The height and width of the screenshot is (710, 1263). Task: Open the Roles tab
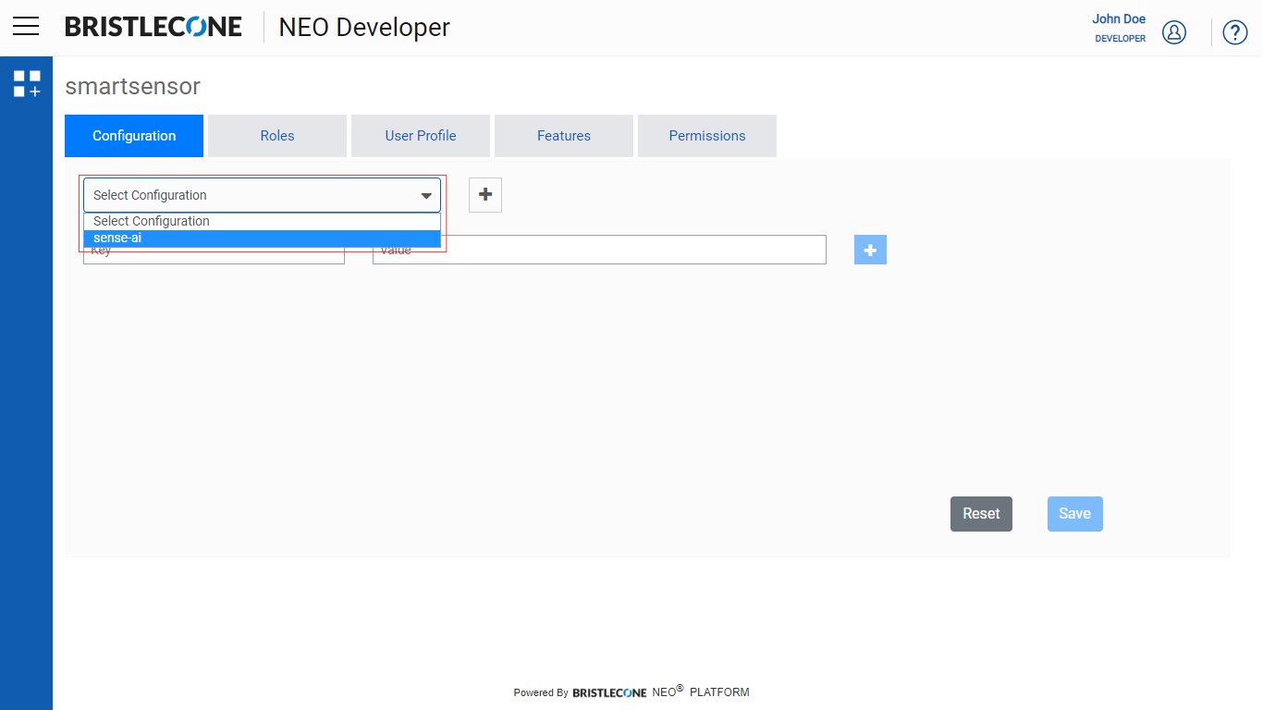pos(277,136)
